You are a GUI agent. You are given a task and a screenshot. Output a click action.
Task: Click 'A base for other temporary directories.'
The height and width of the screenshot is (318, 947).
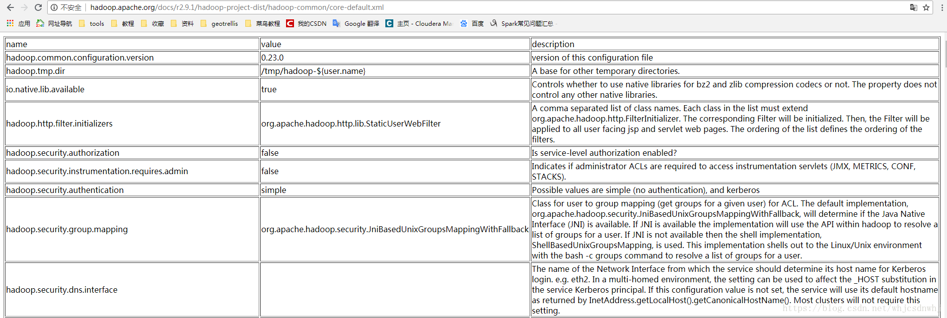pyautogui.click(x=606, y=71)
